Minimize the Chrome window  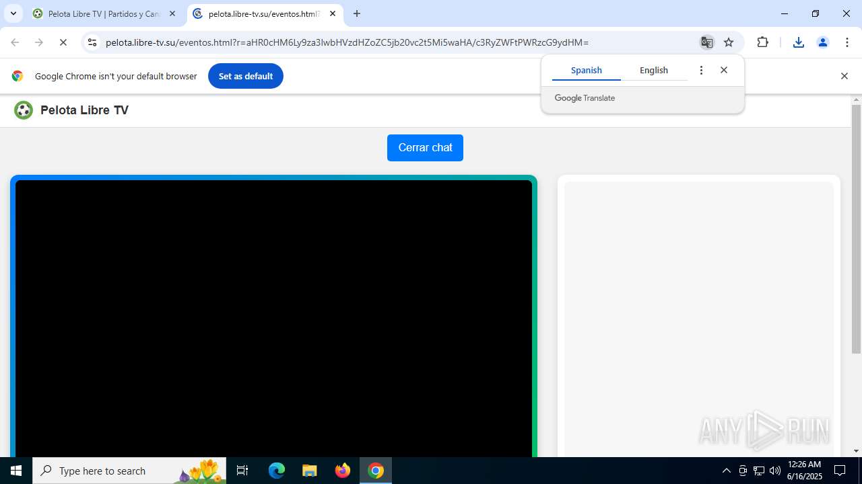[785, 13]
